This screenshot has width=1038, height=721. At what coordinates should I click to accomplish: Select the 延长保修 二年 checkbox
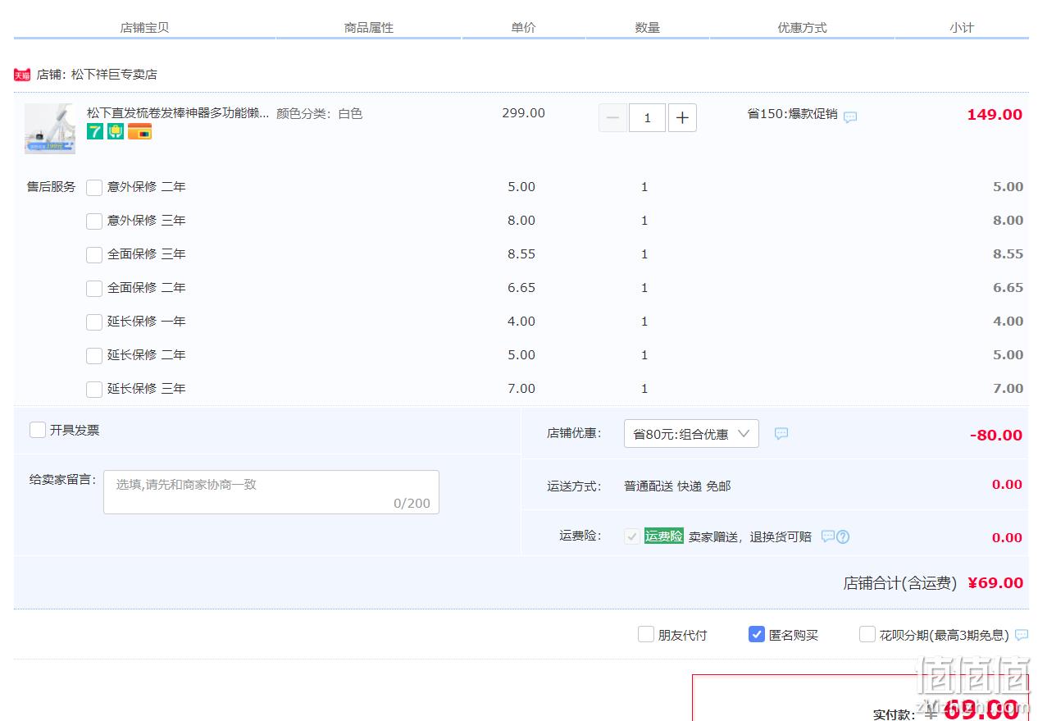pos(94,355)
